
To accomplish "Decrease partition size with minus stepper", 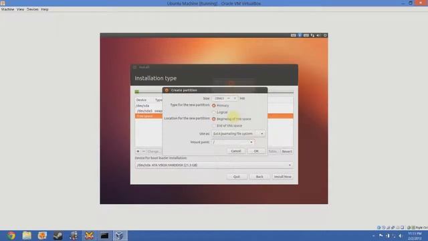I will tap(229, 98).
